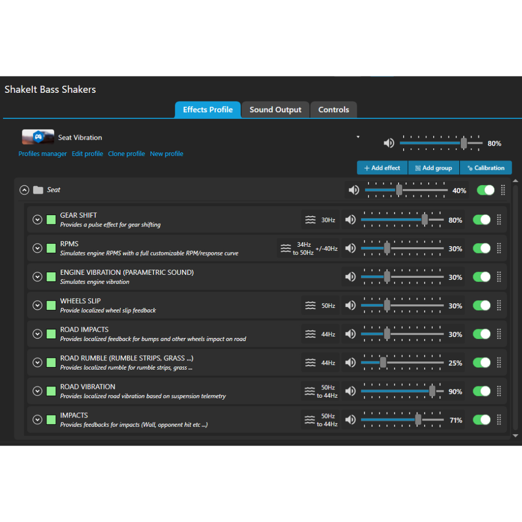Open WHEELS SLIP 50Hz frequency wave icon

310,306
